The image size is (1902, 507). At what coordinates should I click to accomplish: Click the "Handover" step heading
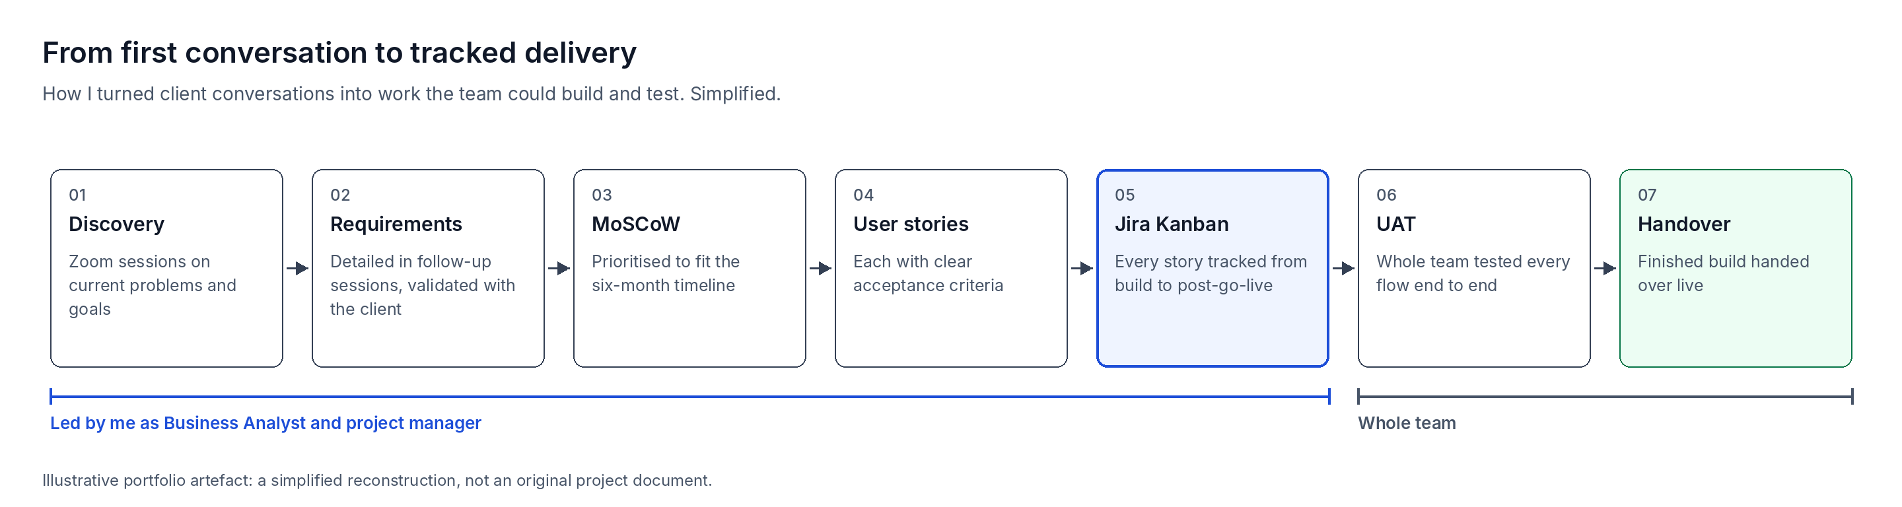pos(1683,224)
